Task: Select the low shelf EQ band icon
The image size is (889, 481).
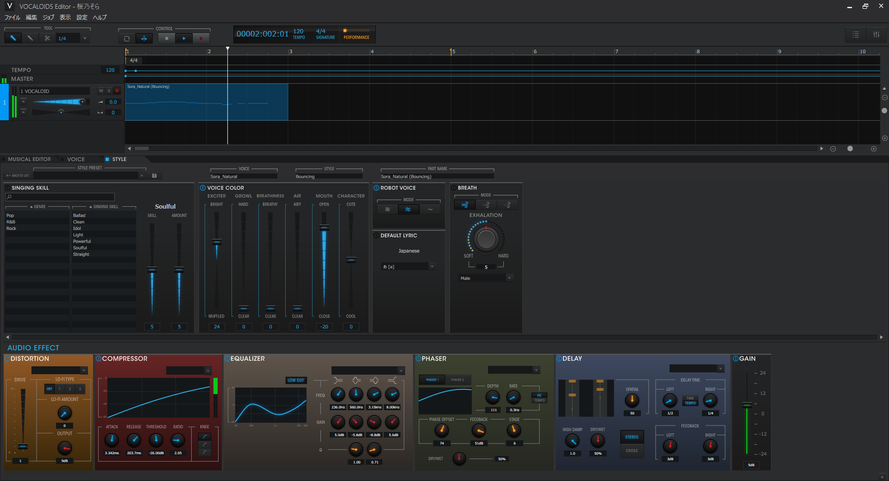Action: 338,380
